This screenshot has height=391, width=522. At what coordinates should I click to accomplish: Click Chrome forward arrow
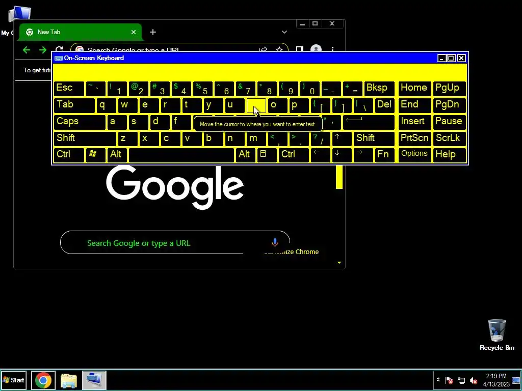click(43, 50)
